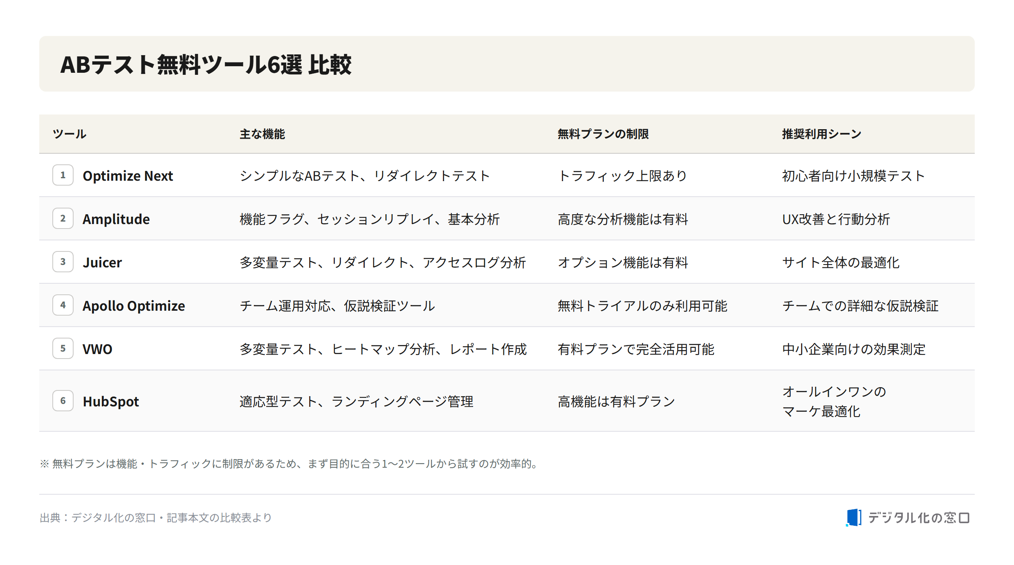Click the UX改善と行動分析 cell

point(836,219)
